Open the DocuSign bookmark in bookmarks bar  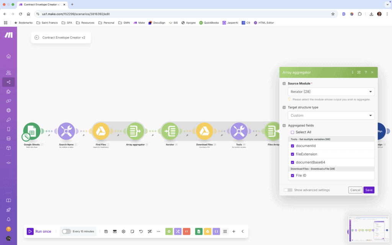pyautogui.click(x=157, y=23)
